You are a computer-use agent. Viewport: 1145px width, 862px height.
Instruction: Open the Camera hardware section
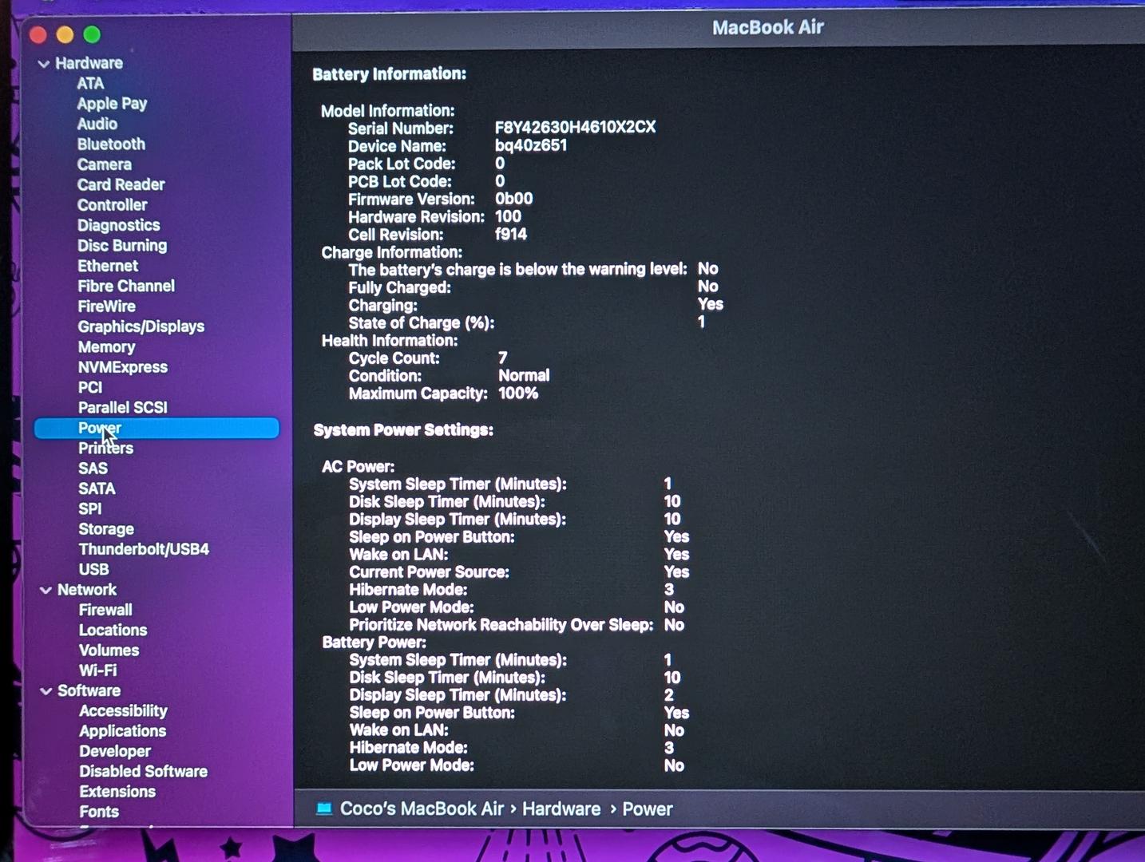105,164
